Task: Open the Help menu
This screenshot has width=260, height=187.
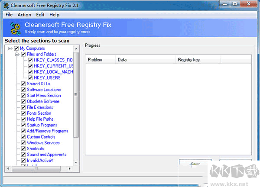Action: [54, 15]
